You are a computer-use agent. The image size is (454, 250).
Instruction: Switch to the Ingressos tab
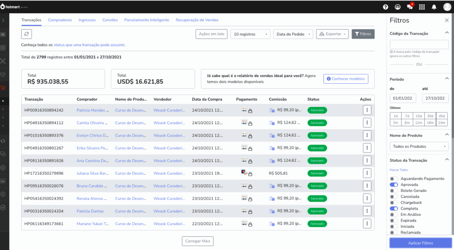[x=87, y=20]
